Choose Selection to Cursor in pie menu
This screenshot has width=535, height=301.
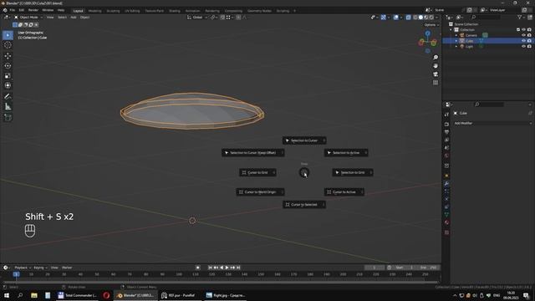point(304,140)
